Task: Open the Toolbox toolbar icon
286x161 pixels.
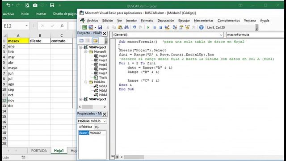Action: [193, 27]
